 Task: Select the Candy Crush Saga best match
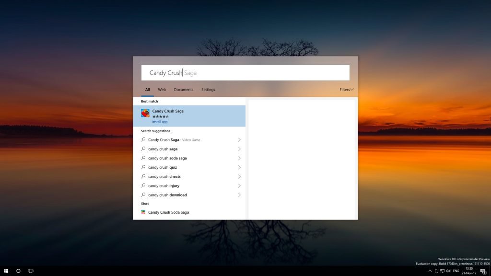click(x=189, y=116)
